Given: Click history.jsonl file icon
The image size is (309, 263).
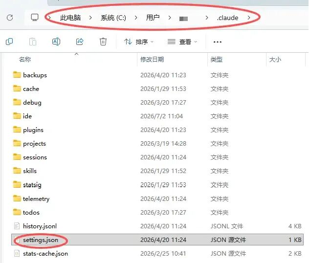Looking at the screenshot, I should coord(17,226).
